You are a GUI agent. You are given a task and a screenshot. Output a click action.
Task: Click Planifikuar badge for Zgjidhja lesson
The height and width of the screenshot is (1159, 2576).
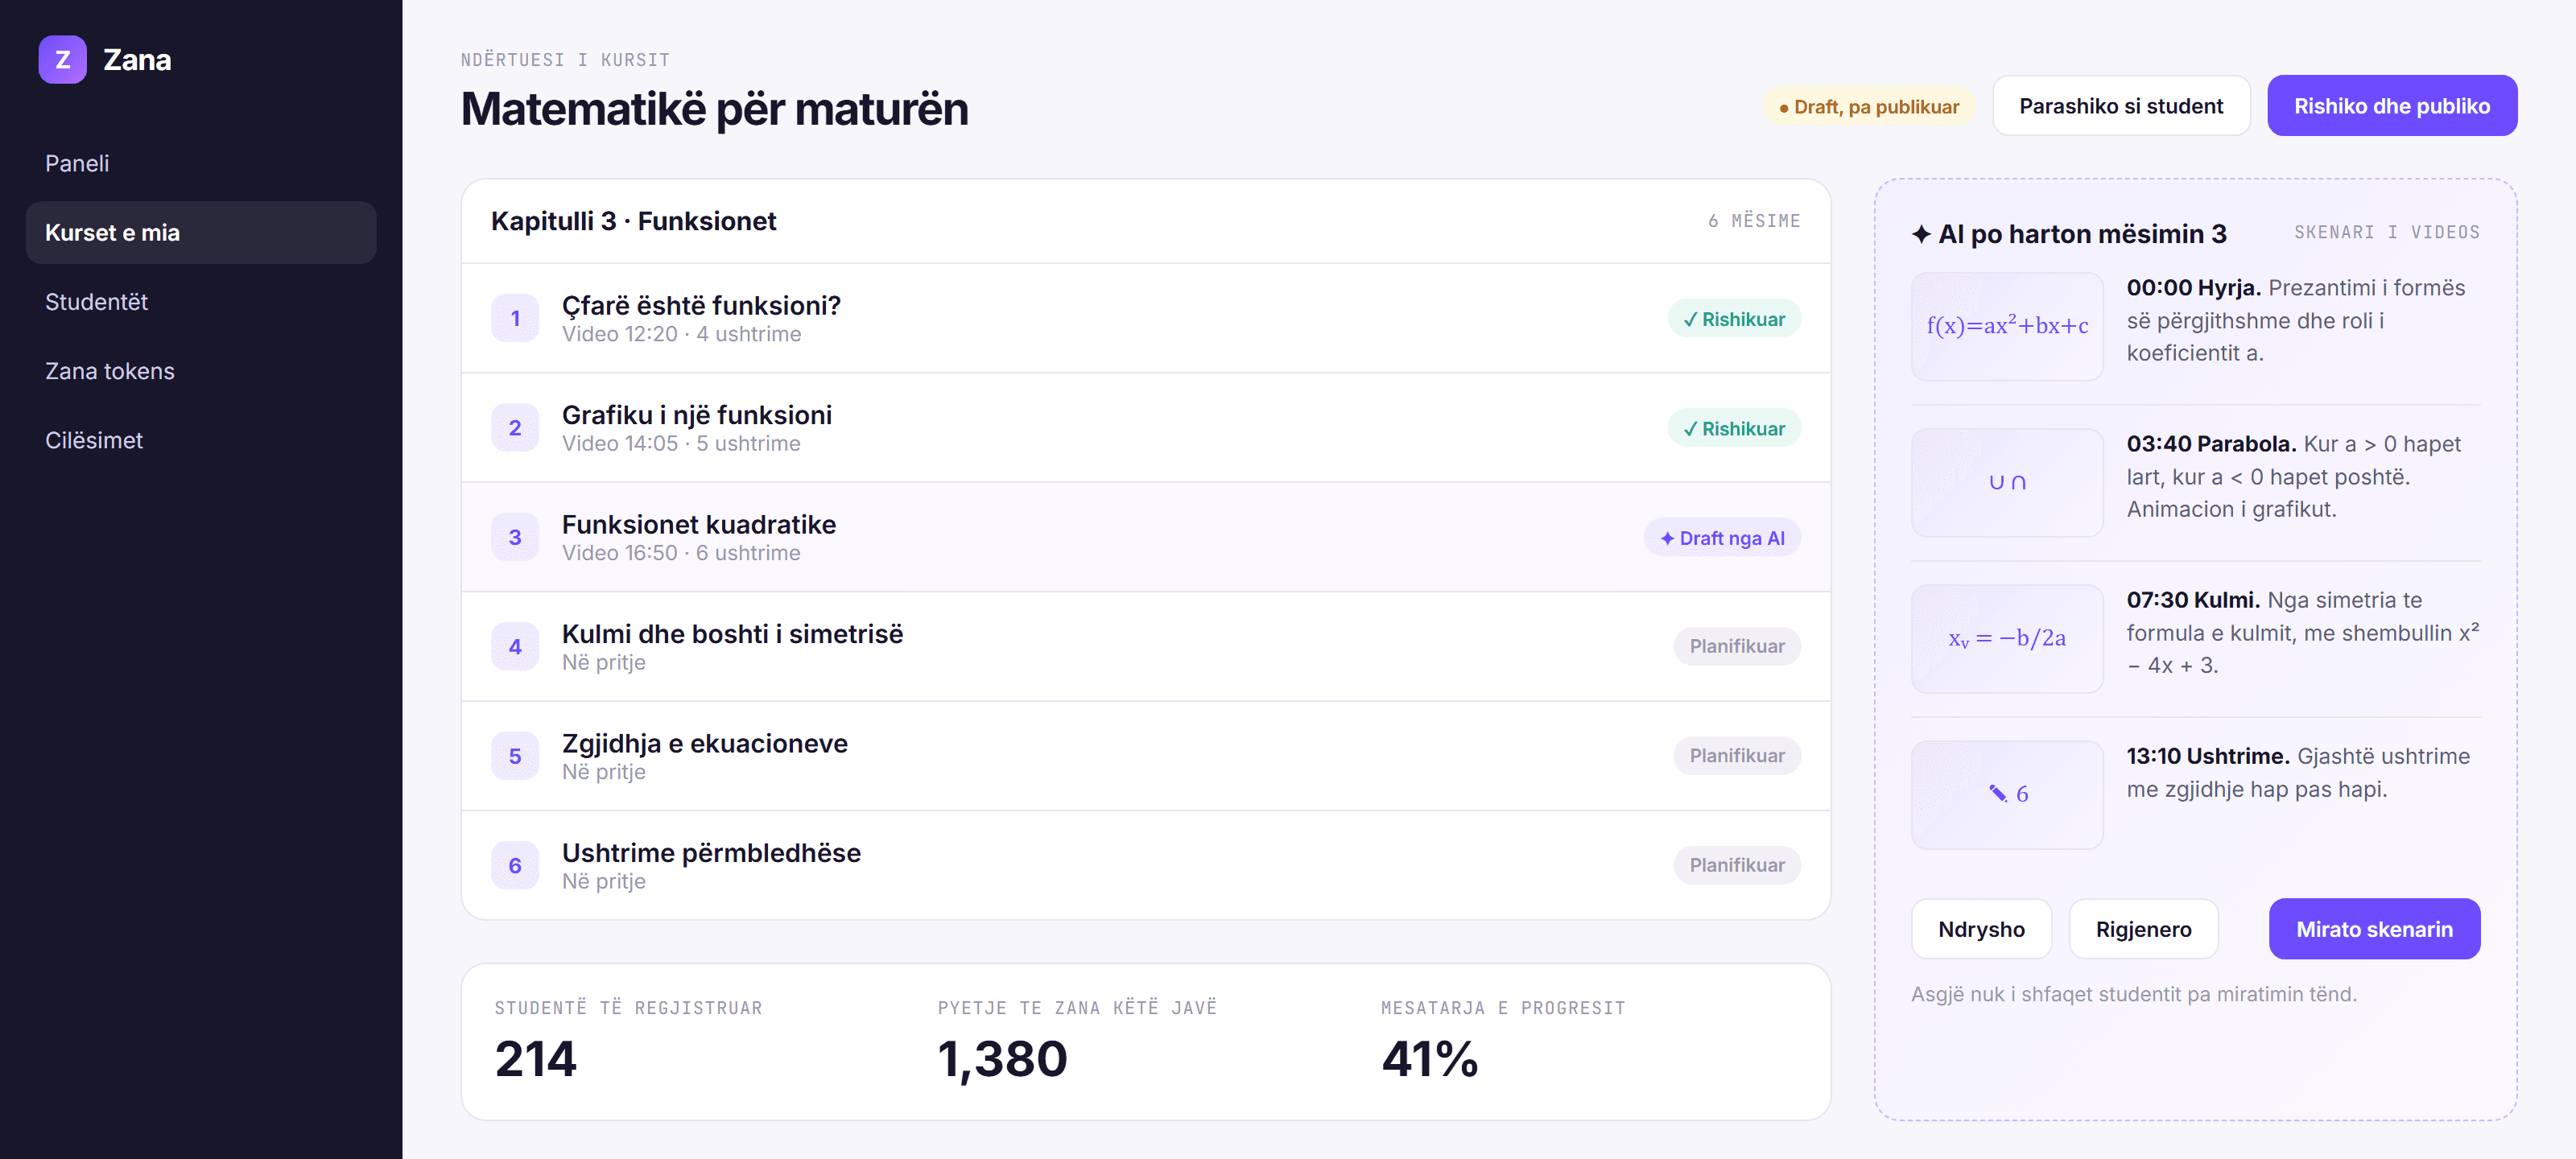[x=1737, y=756]
